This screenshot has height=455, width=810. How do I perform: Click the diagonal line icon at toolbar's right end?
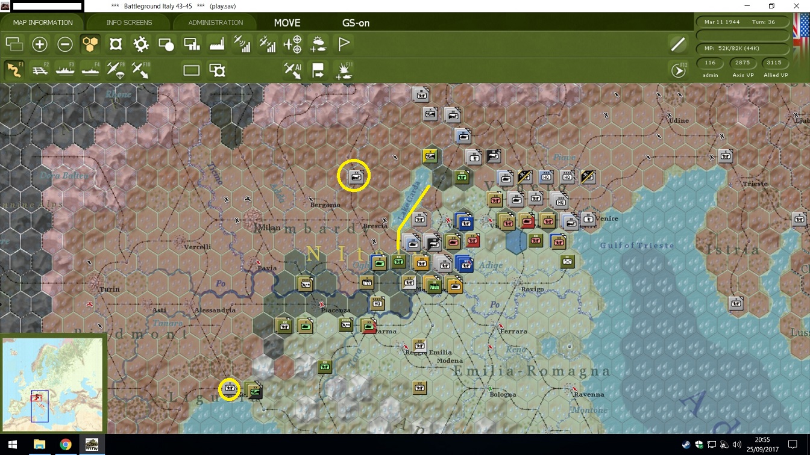(679, 44)
